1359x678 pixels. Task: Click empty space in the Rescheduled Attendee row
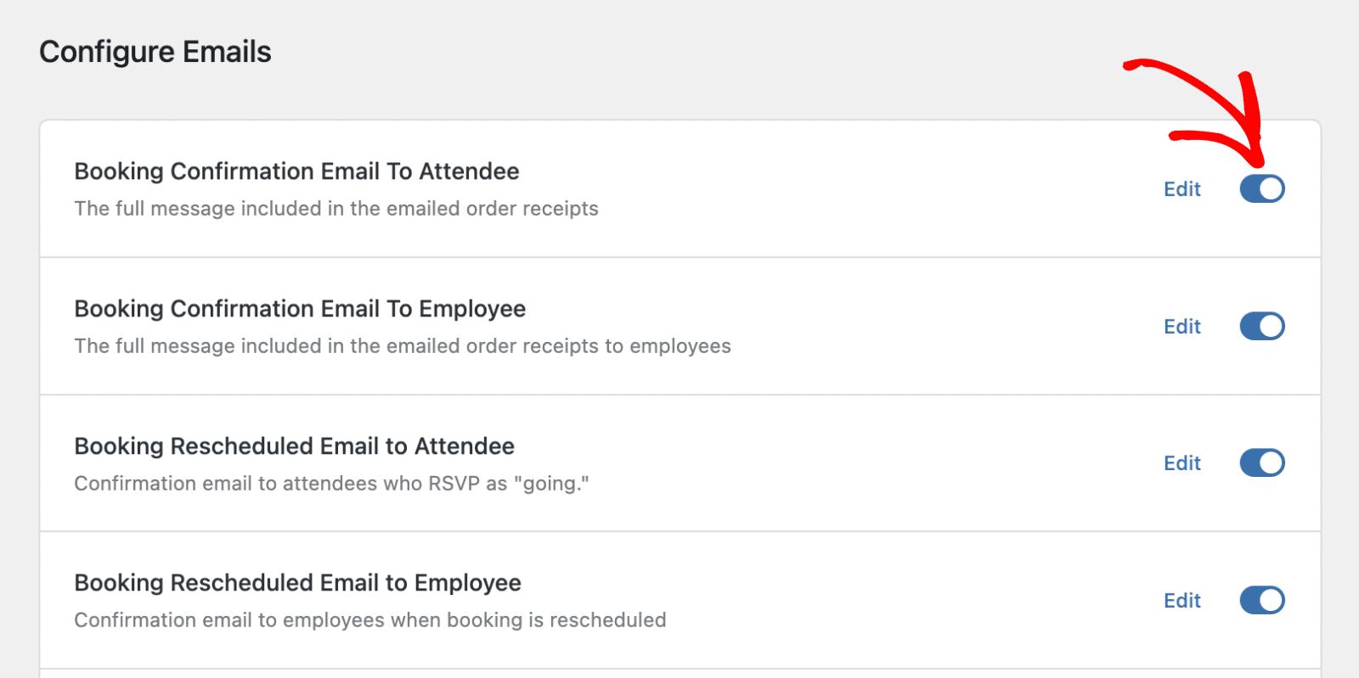click(849, 463)
